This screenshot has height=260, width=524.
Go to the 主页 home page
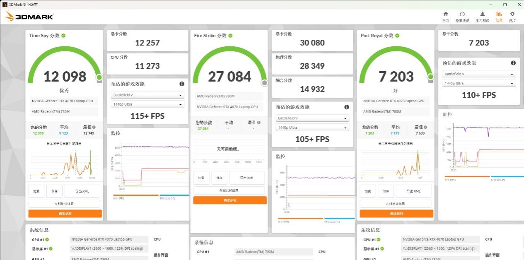445,17
